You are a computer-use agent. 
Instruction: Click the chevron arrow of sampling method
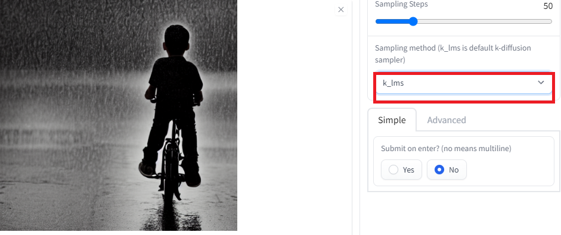coord(541,83)
